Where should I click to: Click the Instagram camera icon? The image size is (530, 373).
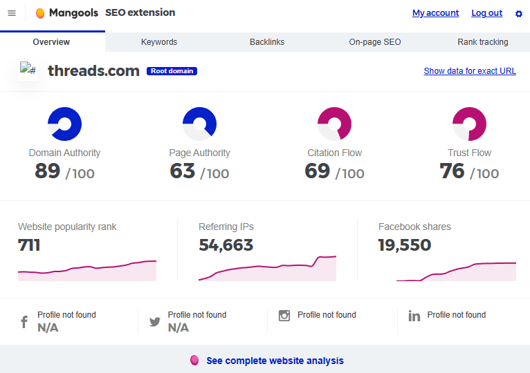(x=284, y=316)
